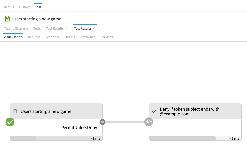Click the N/A result badge on the rule node
This screenshot has height=153, width=247.
(x=149, y=122)
